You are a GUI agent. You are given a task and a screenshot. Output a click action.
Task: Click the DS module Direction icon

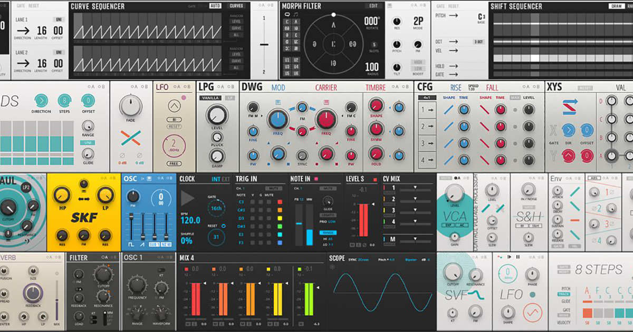(41, 100)
